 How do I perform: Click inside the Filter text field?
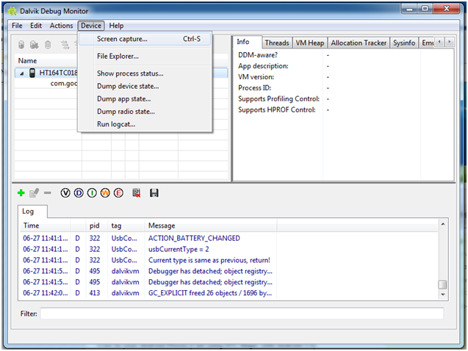(242, 314)
